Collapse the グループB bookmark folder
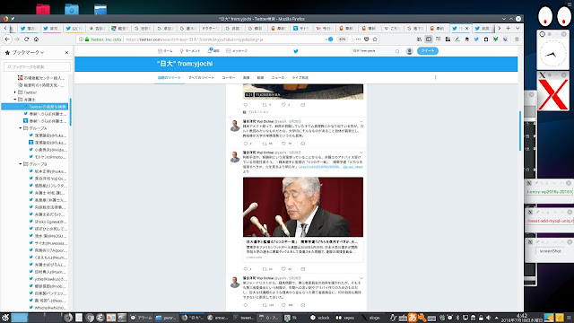Viewport: 574px width, 323px height. coord(21,164)
